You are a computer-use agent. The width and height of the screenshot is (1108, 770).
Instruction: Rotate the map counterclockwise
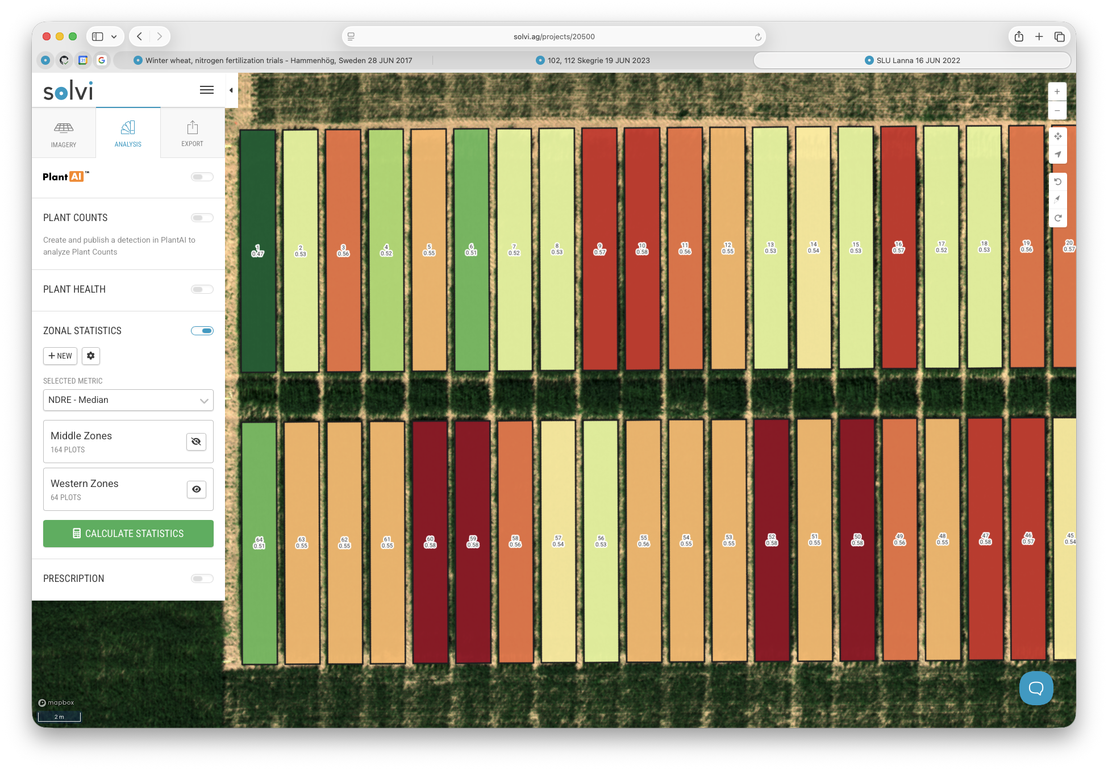click(1057, 182)
